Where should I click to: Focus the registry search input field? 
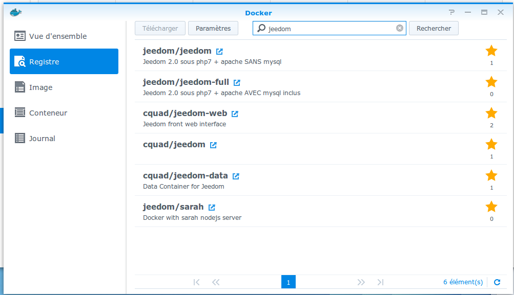pyautogui.click(x=330, y=28)
